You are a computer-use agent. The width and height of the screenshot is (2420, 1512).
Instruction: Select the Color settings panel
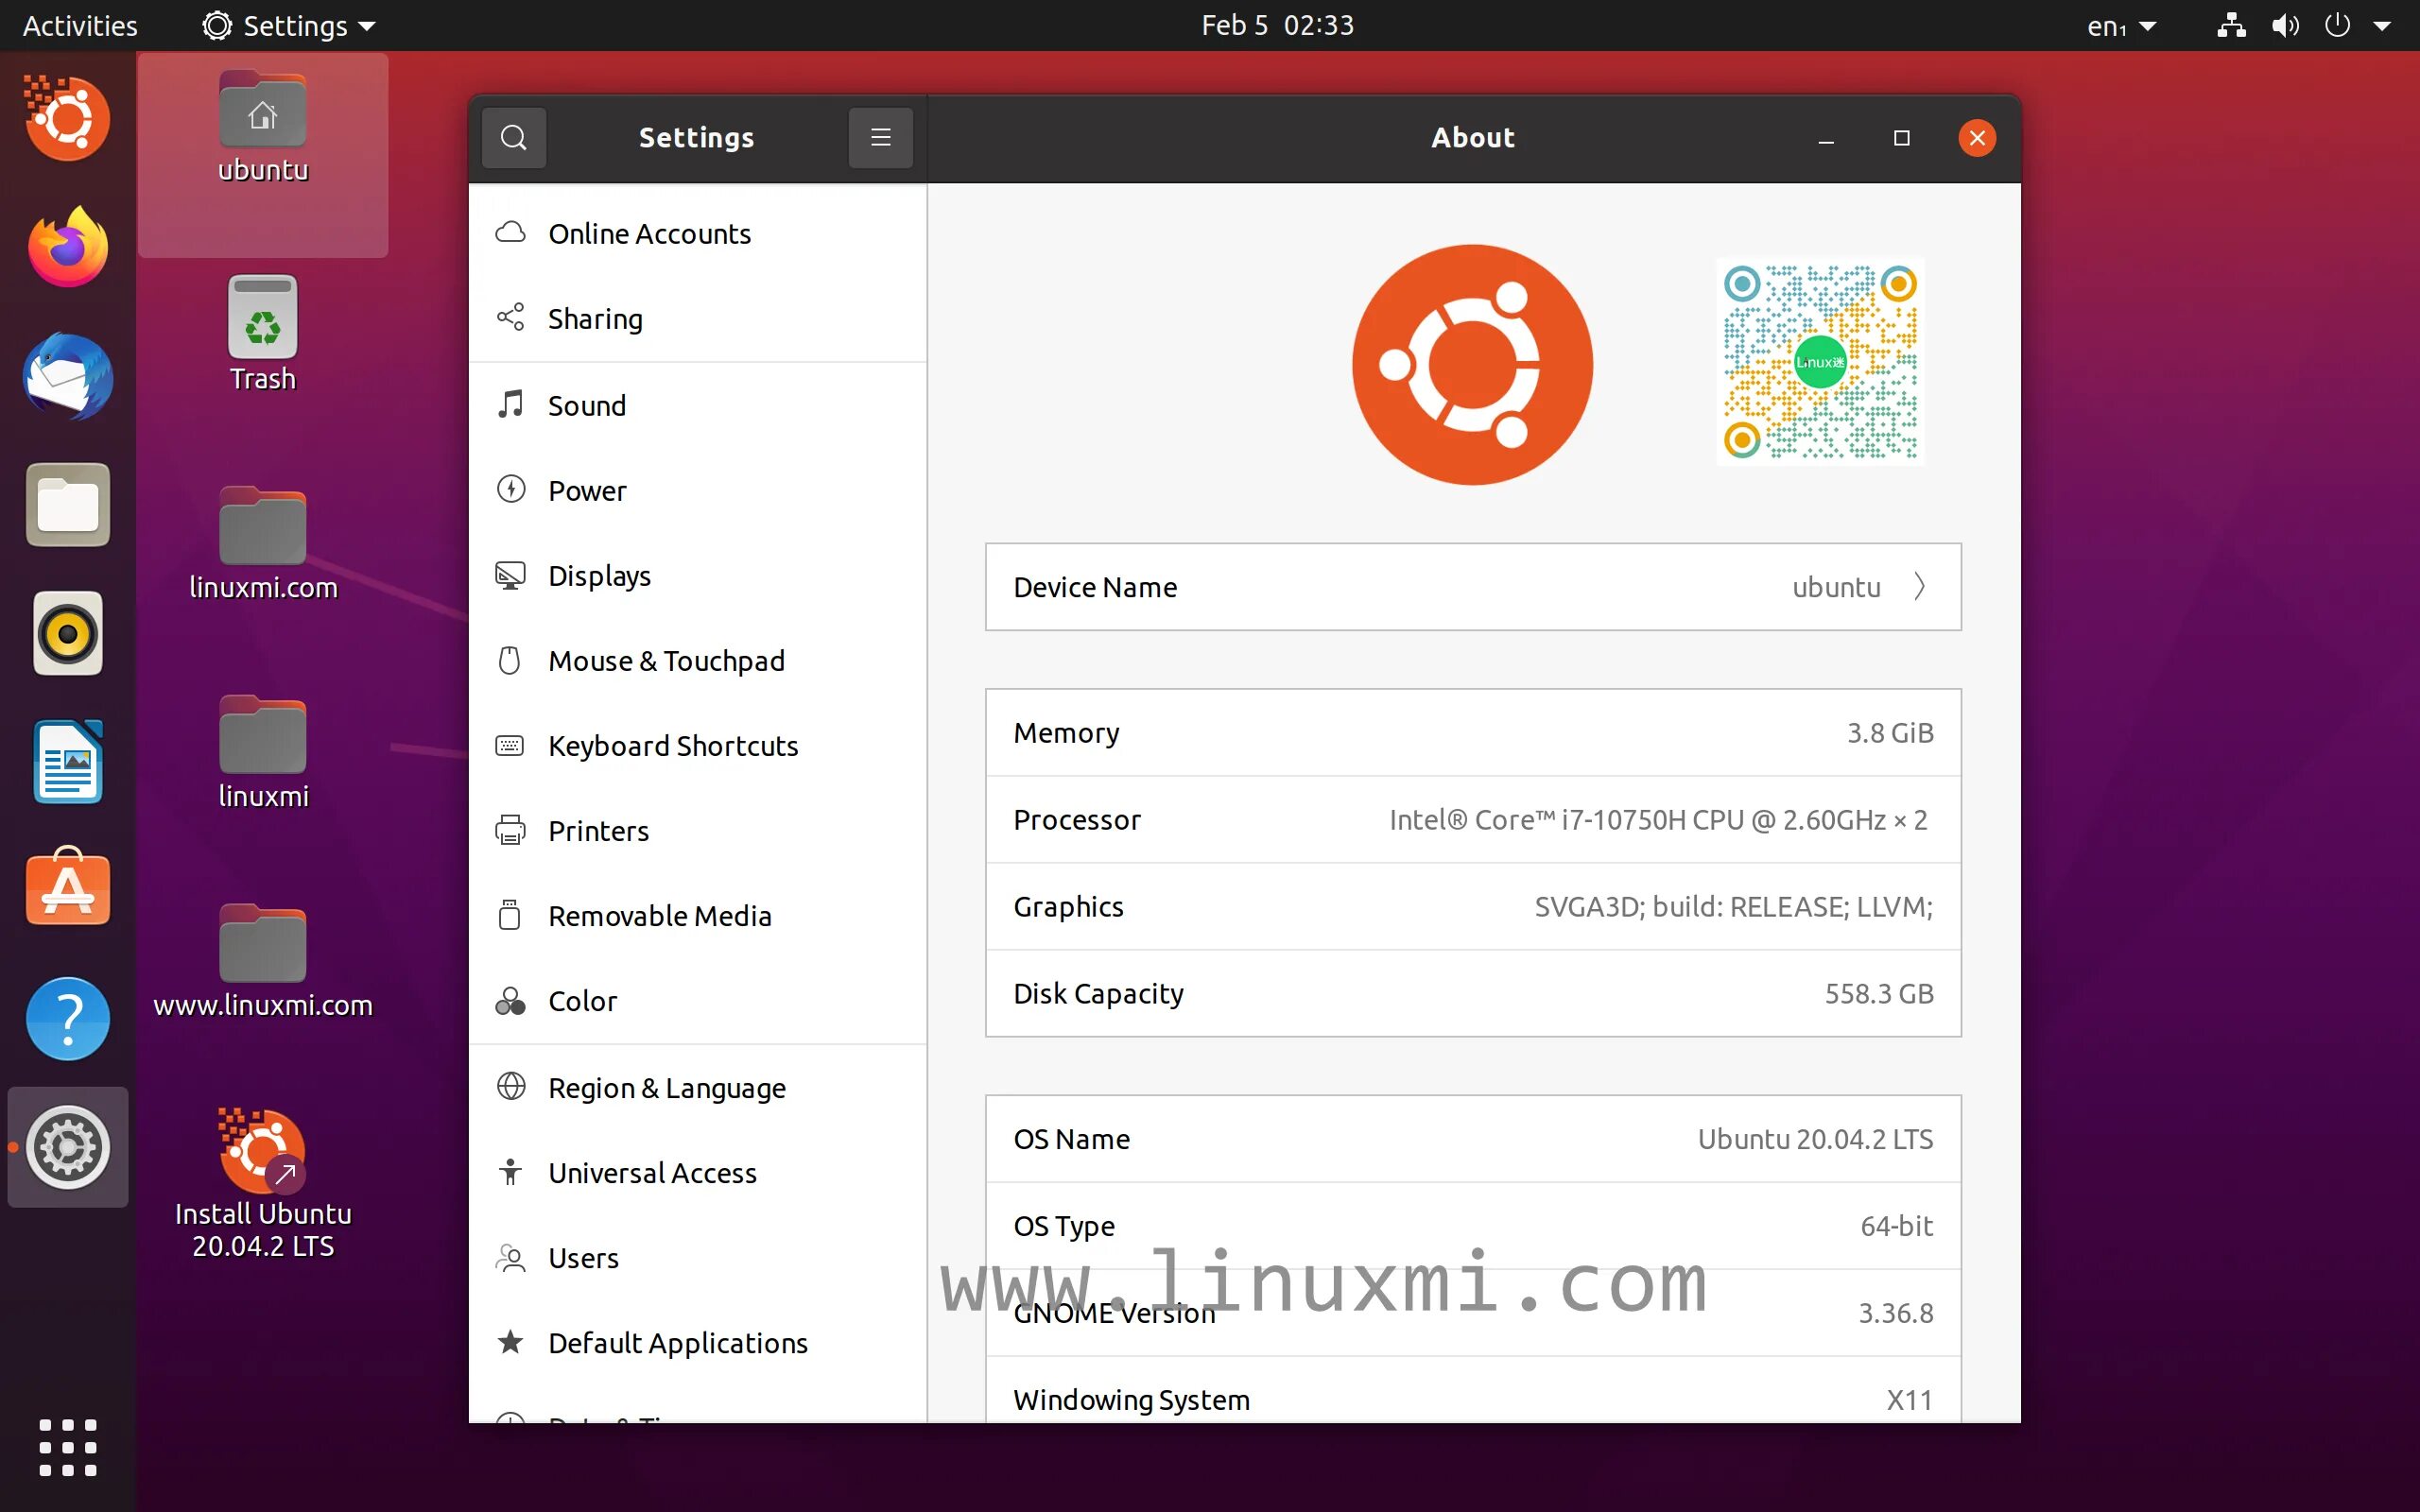click(582, 1001)
